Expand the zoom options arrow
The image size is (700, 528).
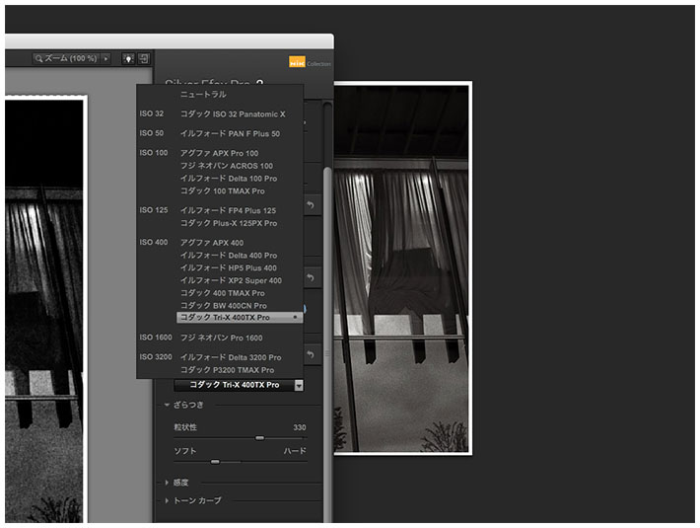[x=106, y=58]
